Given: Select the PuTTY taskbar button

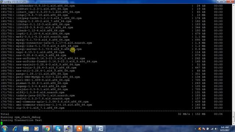Looking at the screenshot, I should [x=68, y=129].
